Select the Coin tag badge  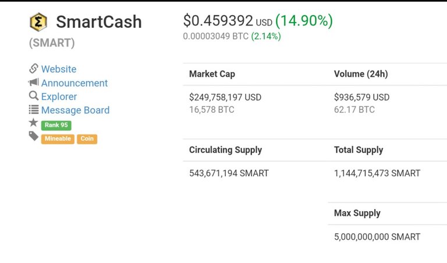pos(87,138)
